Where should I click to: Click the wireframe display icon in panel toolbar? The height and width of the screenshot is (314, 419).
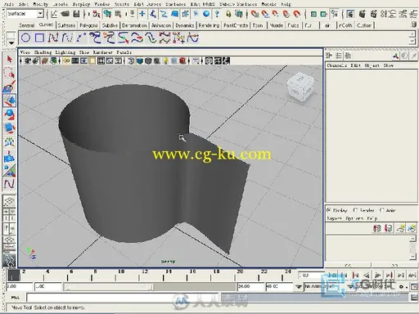point(131,61)
